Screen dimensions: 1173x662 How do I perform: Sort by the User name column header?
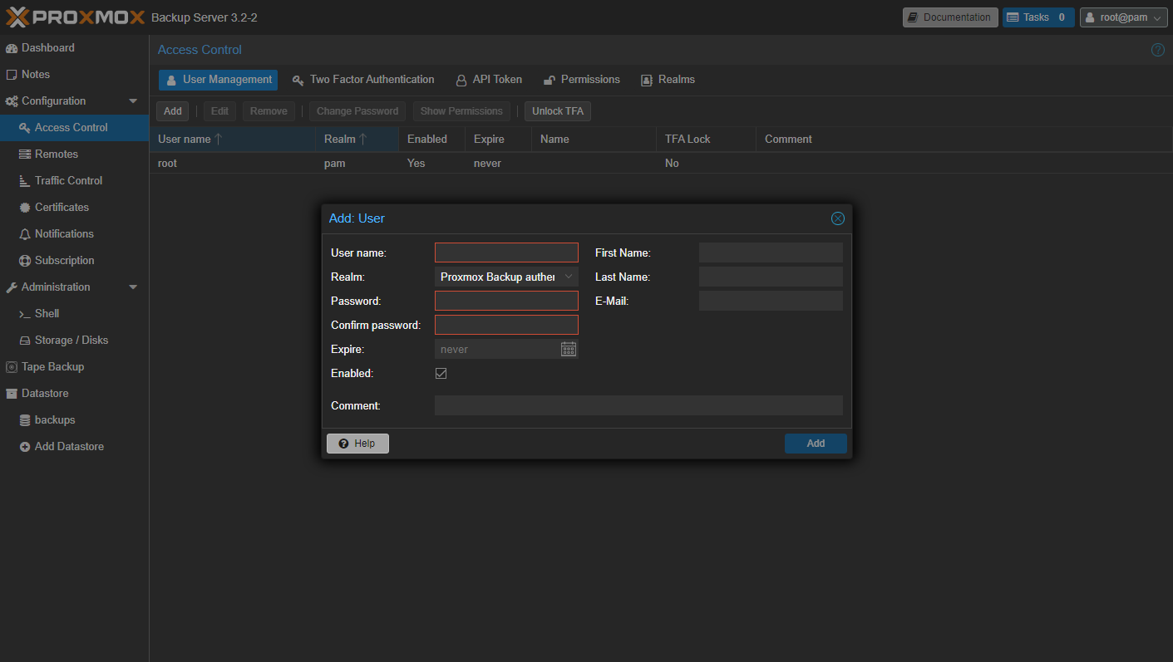[x=232, y=140]
